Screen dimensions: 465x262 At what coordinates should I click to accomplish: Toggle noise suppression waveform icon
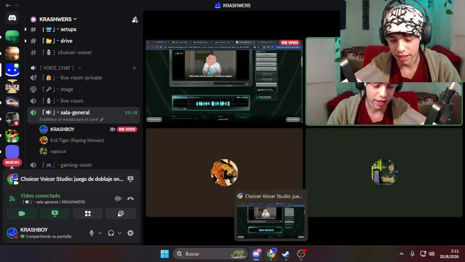tap(118, 199)
